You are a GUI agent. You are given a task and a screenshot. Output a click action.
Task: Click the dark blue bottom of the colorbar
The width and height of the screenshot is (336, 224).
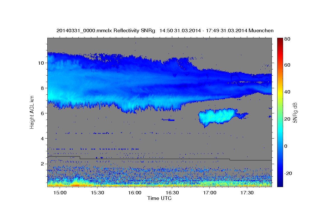(280, 184)
